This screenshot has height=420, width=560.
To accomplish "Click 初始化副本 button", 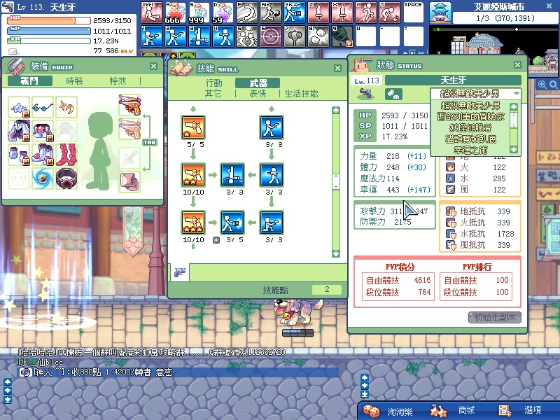I will click(x=495, y=317).
